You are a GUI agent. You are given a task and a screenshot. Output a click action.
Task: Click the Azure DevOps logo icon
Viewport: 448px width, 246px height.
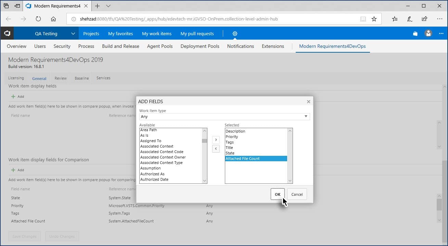pos(7,33)
